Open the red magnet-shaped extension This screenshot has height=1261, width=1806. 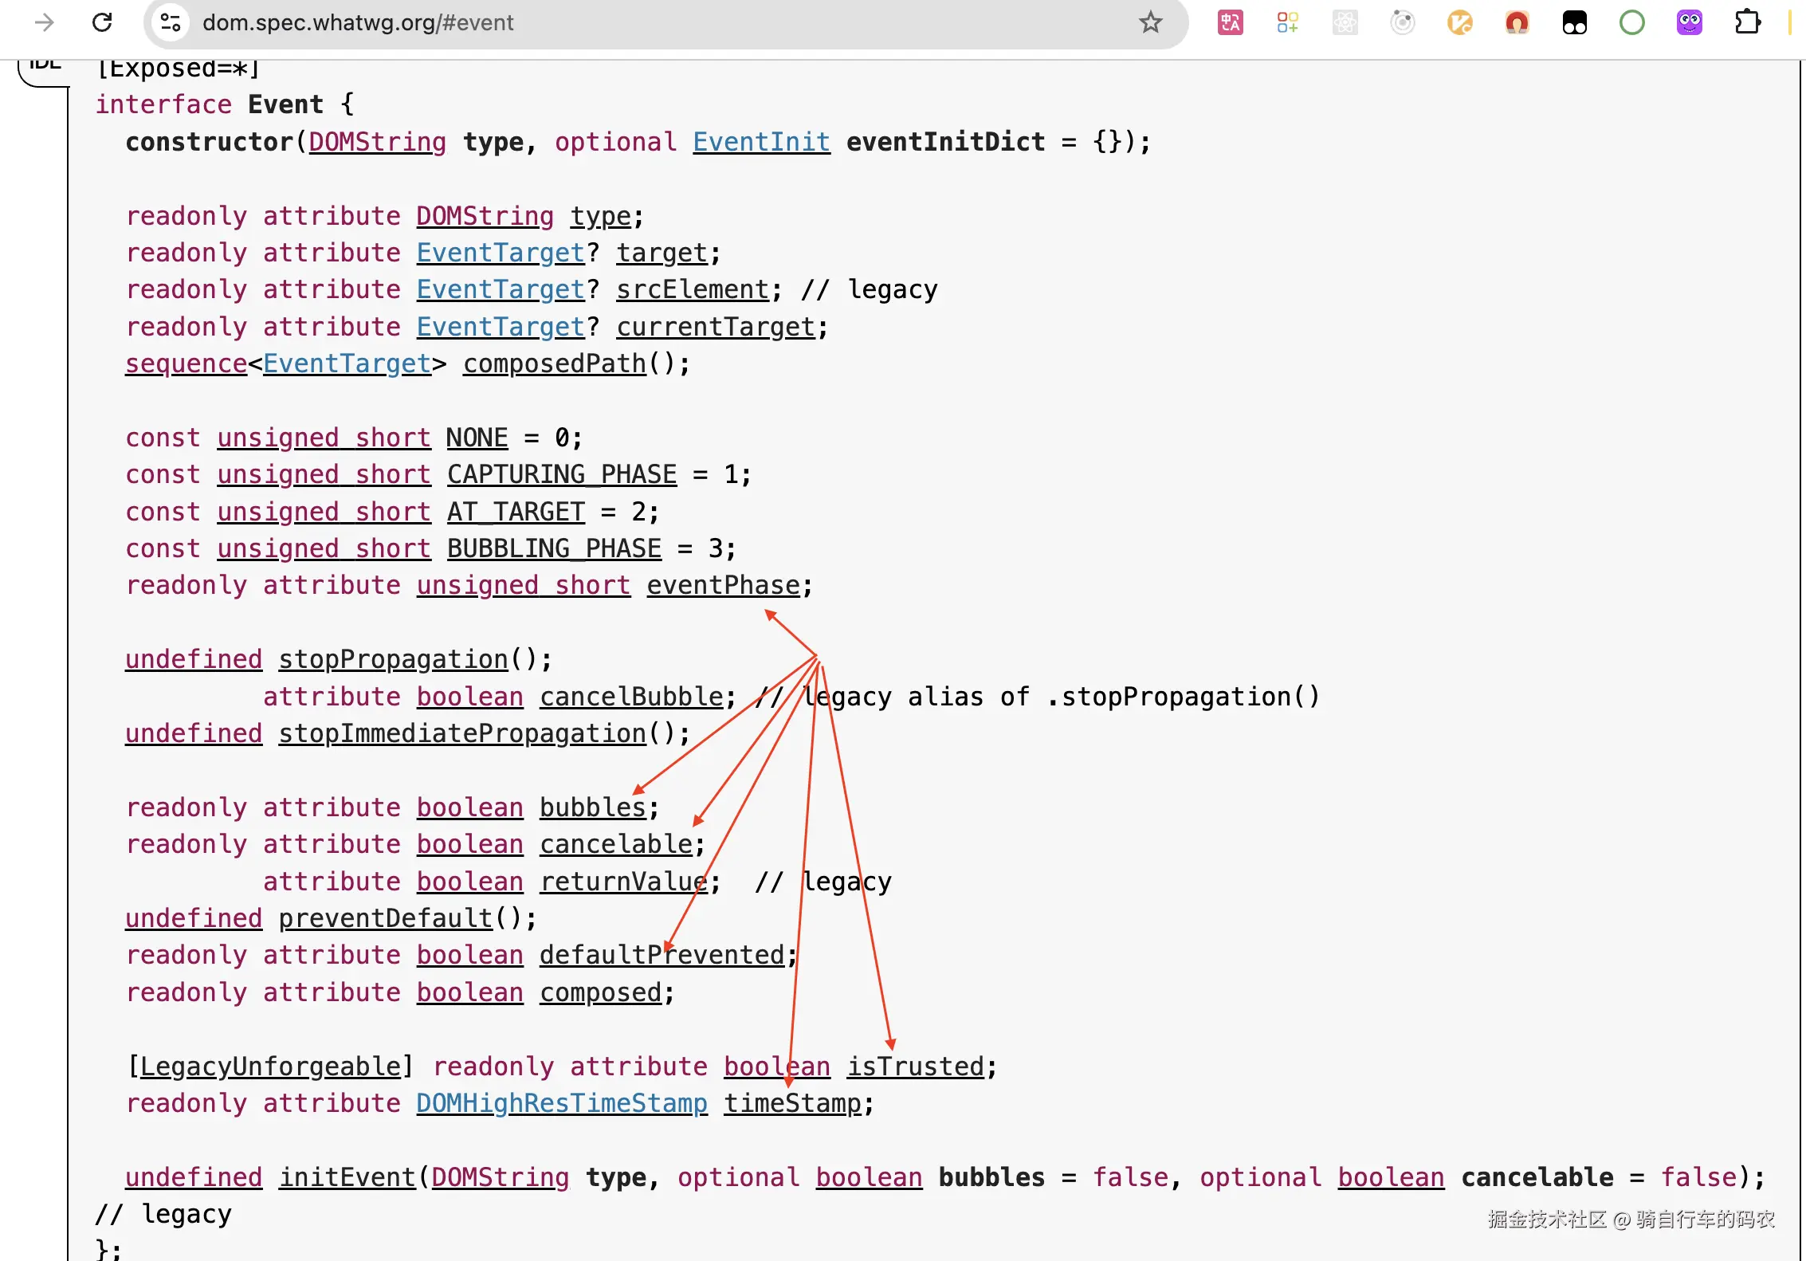1517,22
